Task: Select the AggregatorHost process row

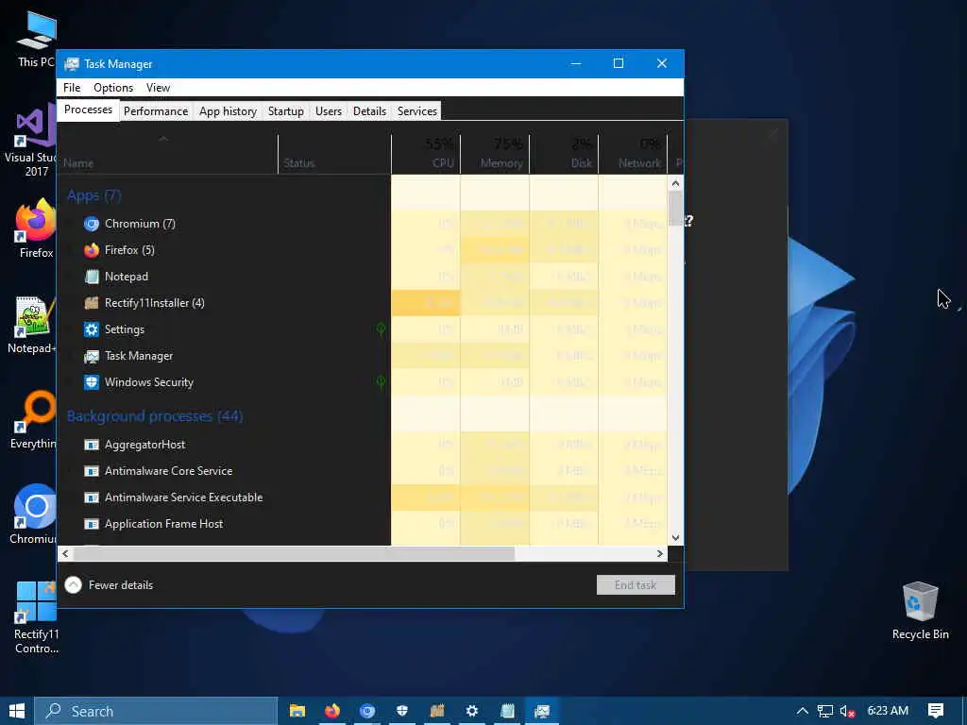Action: point(363,445)
